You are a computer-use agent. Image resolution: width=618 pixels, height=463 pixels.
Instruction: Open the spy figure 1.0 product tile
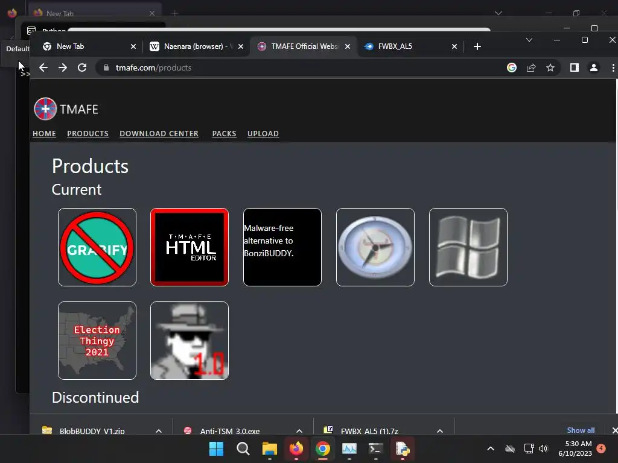(x=189, y=341)
